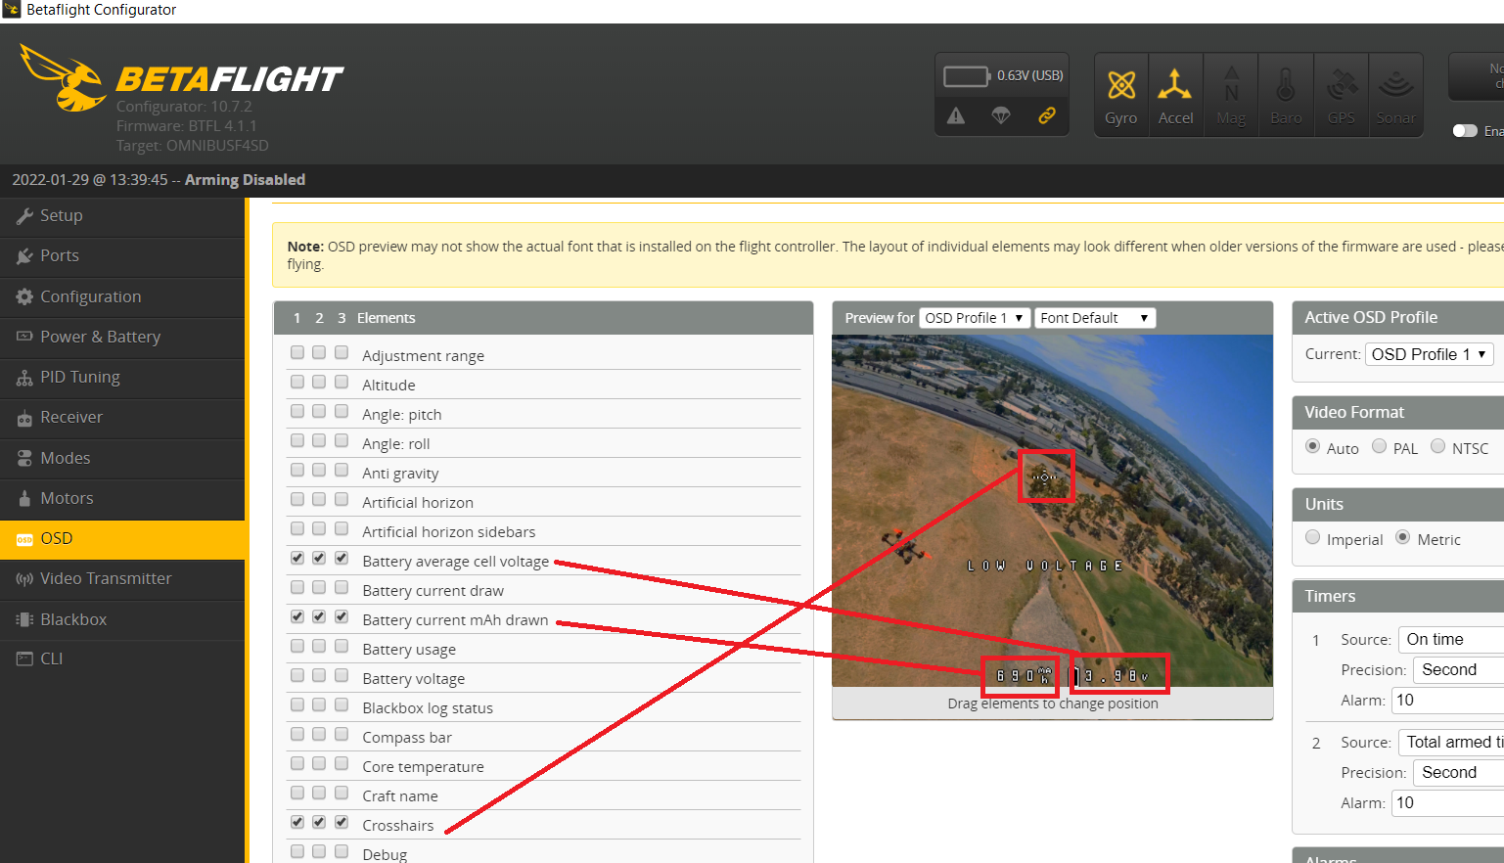The height and width of the screenshot is (863, 1504).
Task: Open the Current active OSD Profile dropdown
Action: 1430,354
